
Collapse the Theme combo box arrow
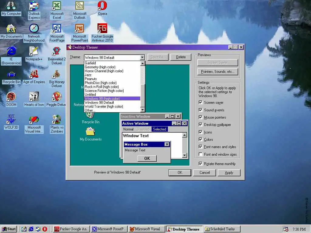tap(142, 57)
